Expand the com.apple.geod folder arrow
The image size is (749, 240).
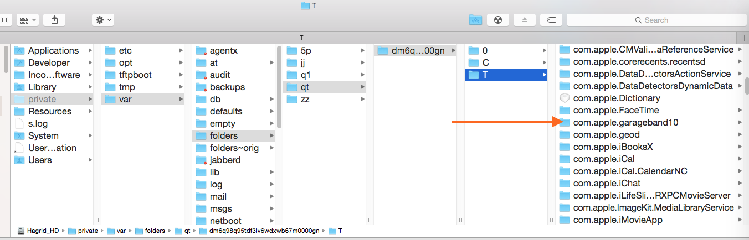(740, 134)
